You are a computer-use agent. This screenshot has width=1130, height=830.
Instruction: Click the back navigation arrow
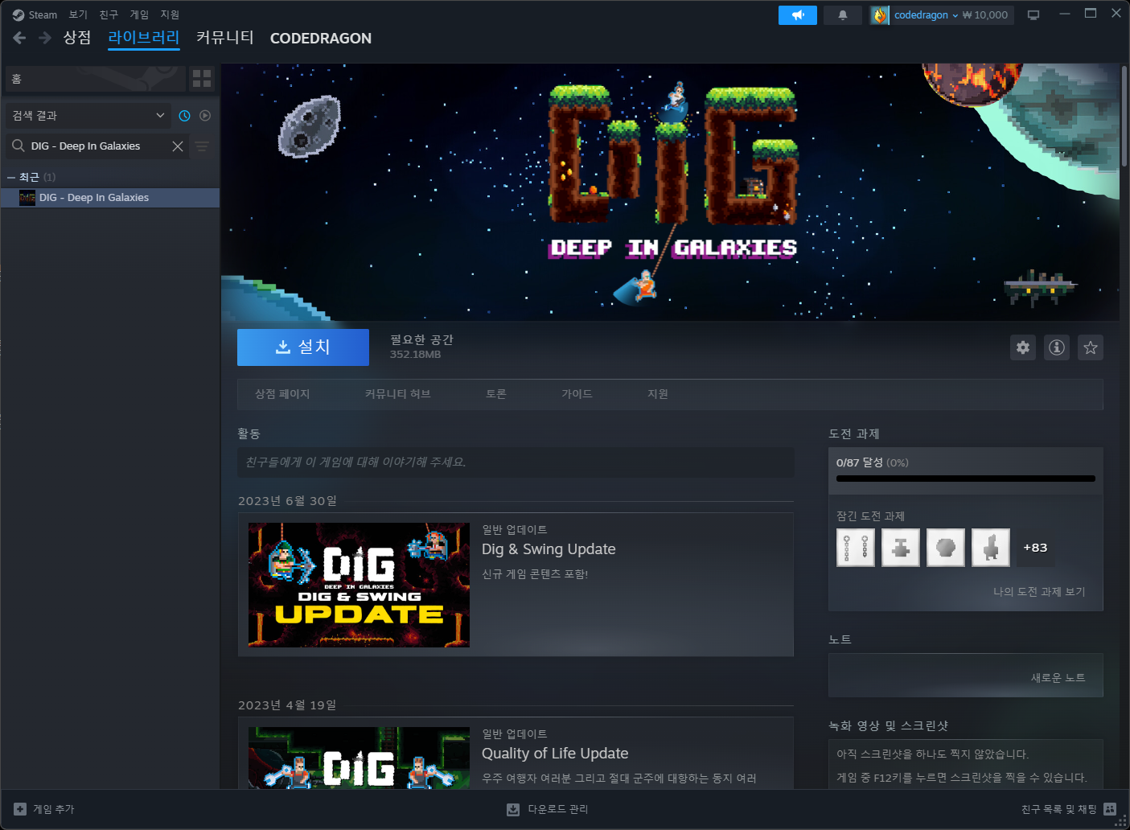click(20, 38)
